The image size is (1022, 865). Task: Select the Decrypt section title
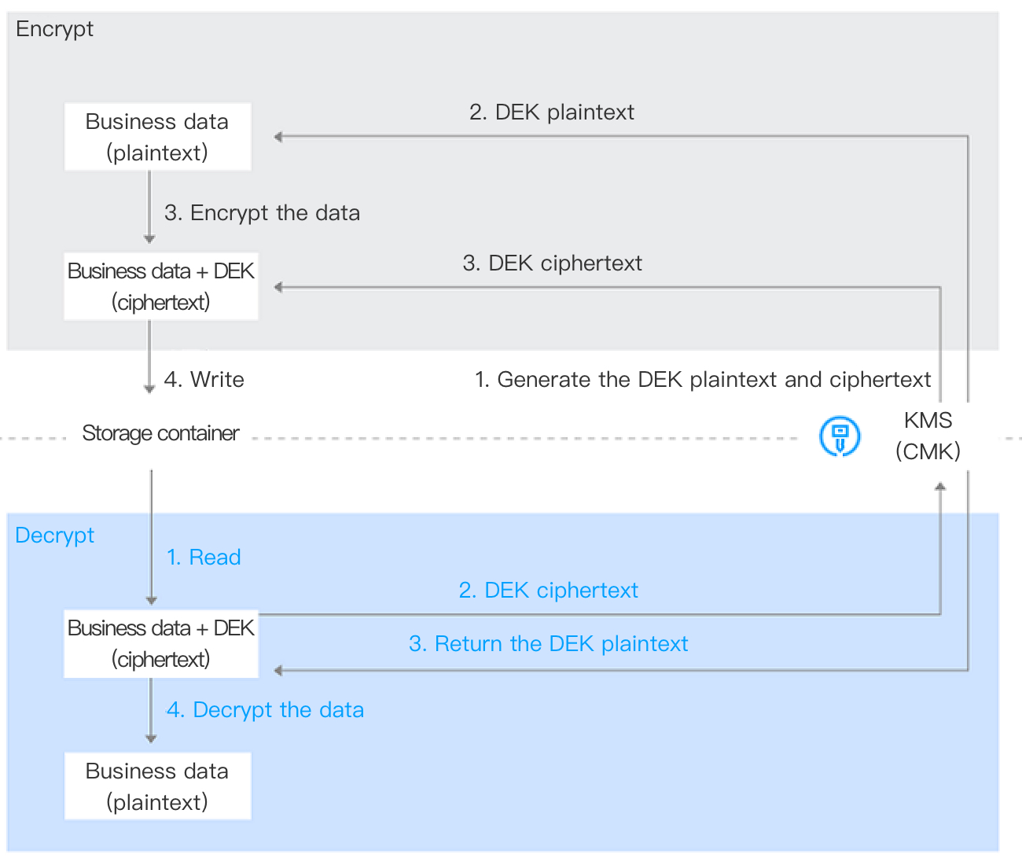click(x=54, y=536)
